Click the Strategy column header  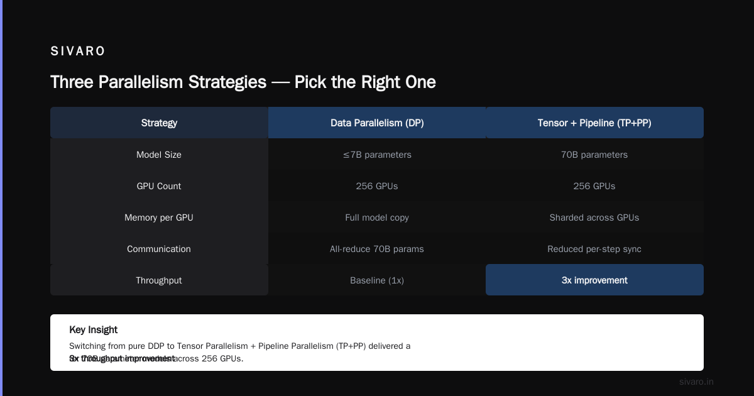(x=159, y=123)
